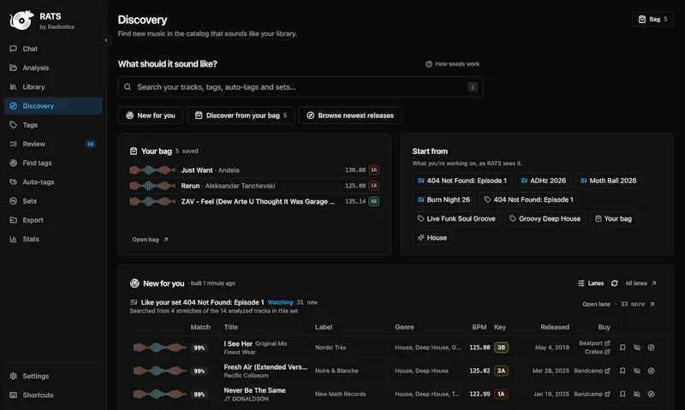Open Bandcamp link for Fresh Air
Screen dimensions: 685x410
[592, 371]
